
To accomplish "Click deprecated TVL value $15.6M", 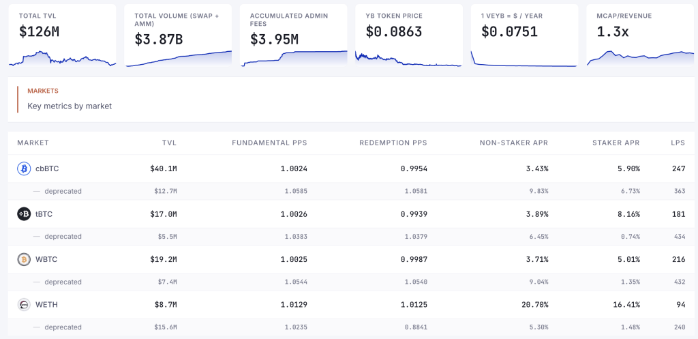I will (x=166, y=327).
